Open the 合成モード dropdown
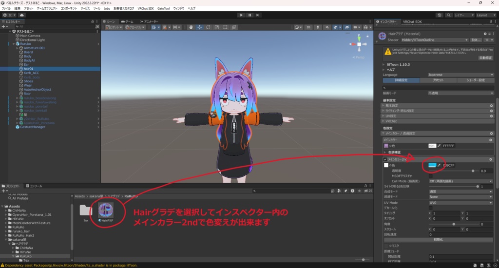This screenshot has height=268, width=499. coord(461,191)
